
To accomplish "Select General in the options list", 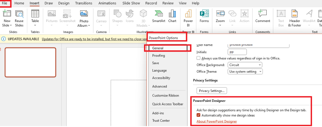I will (168, 48).
